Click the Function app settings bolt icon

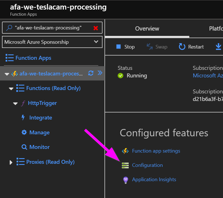[x=125, y=151]
